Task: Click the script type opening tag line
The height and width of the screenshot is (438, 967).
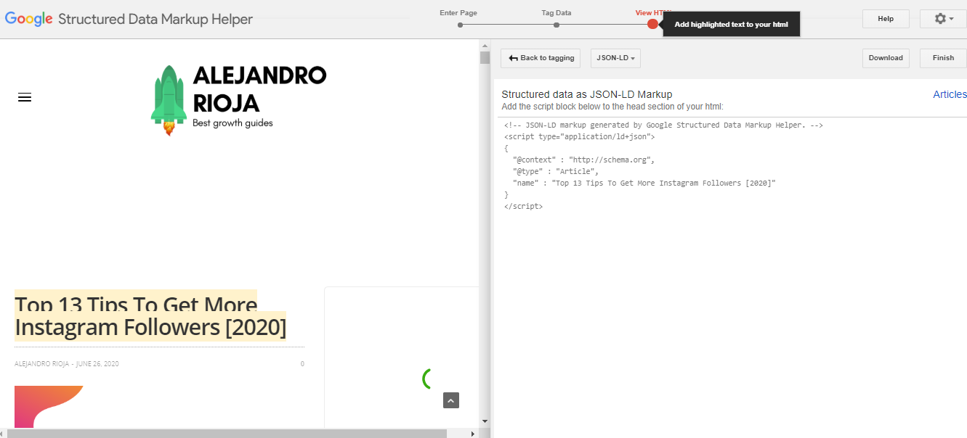Action: tap(580, 136)
